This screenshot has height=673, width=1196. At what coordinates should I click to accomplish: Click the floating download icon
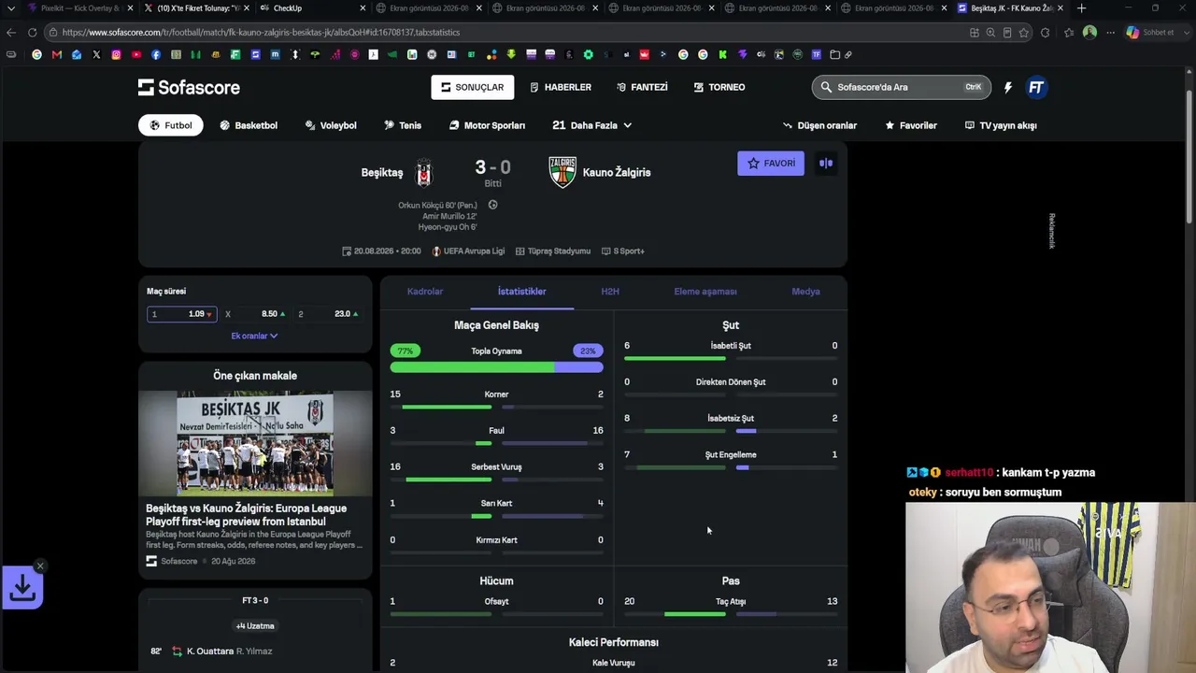pyautogui.click(x=22, y=588)
